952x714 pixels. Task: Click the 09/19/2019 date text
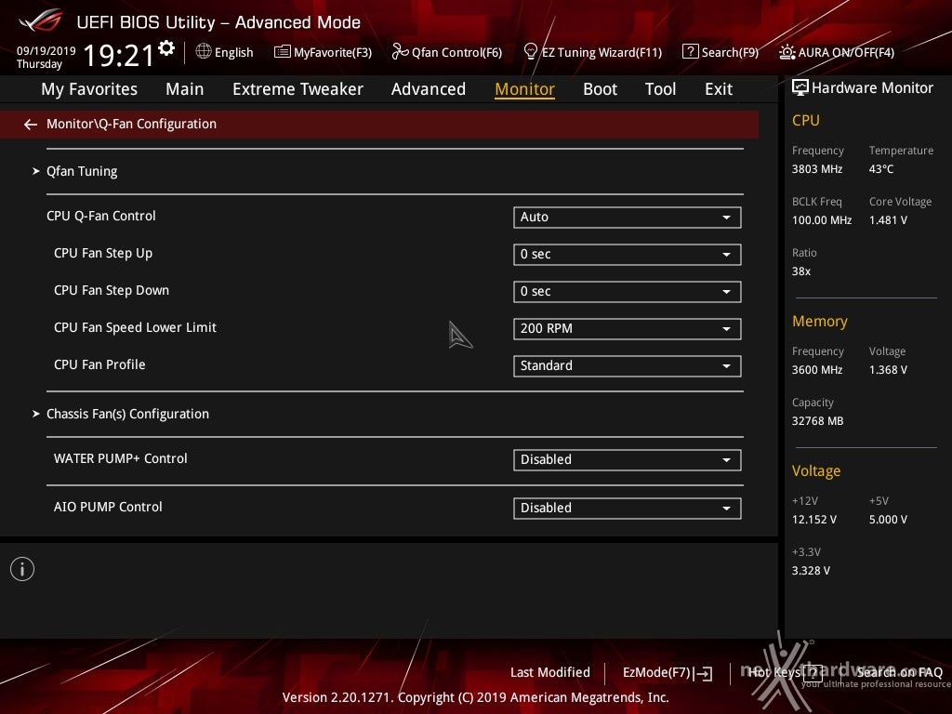46,50
